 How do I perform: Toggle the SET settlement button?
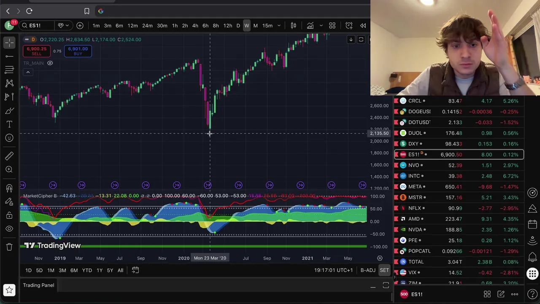click(384, 270)
